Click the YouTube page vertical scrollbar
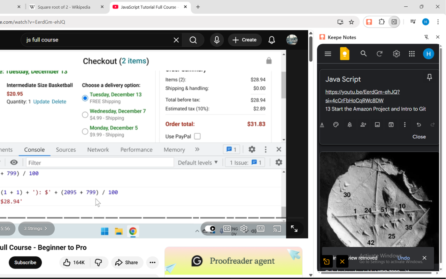The width and height of the screenshot is (446, 279). pos(311,49)
